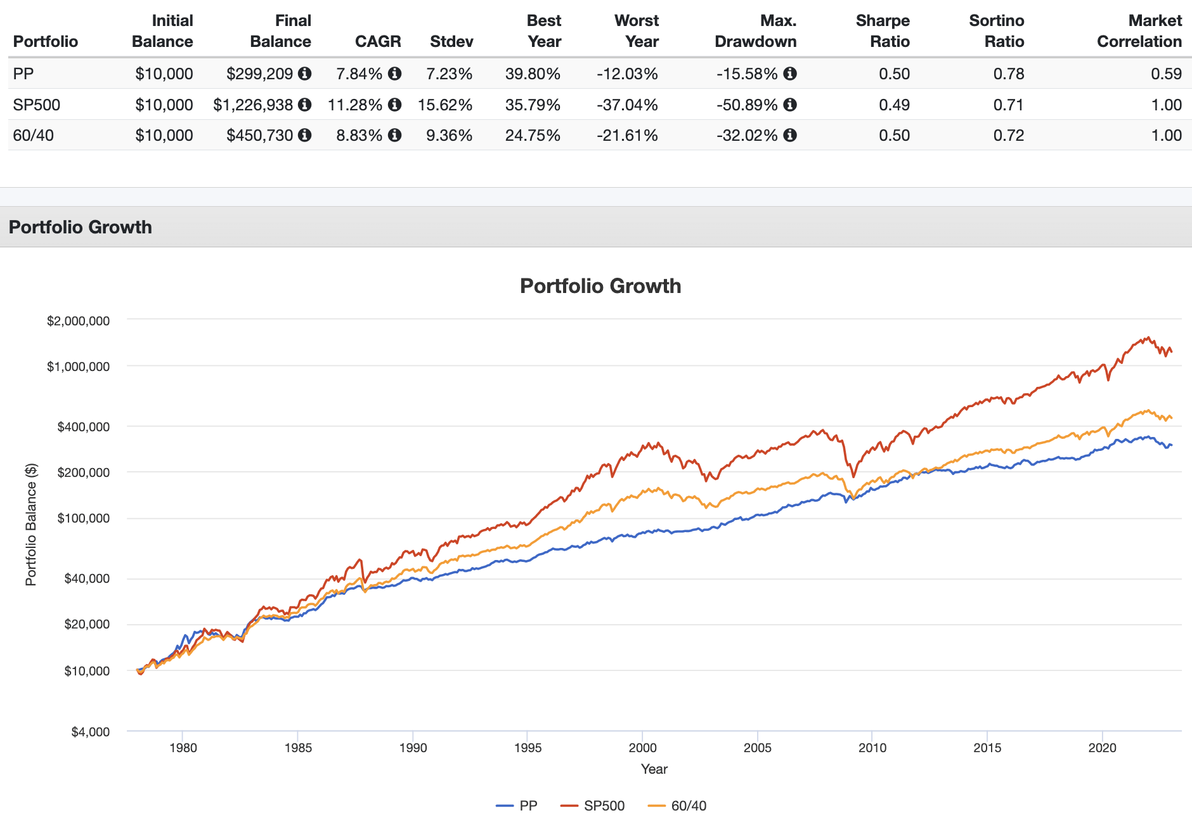
Task: Show info for SP500 max drawdown -50.89%
Action: (790, 105)
